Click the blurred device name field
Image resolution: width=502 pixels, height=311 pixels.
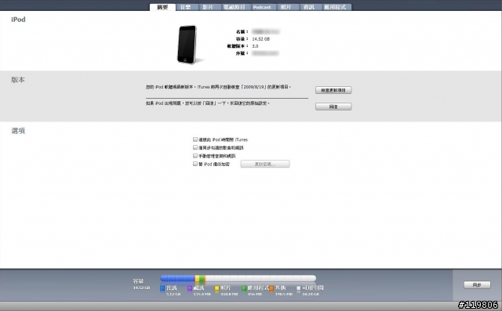[x=265, y=31]
